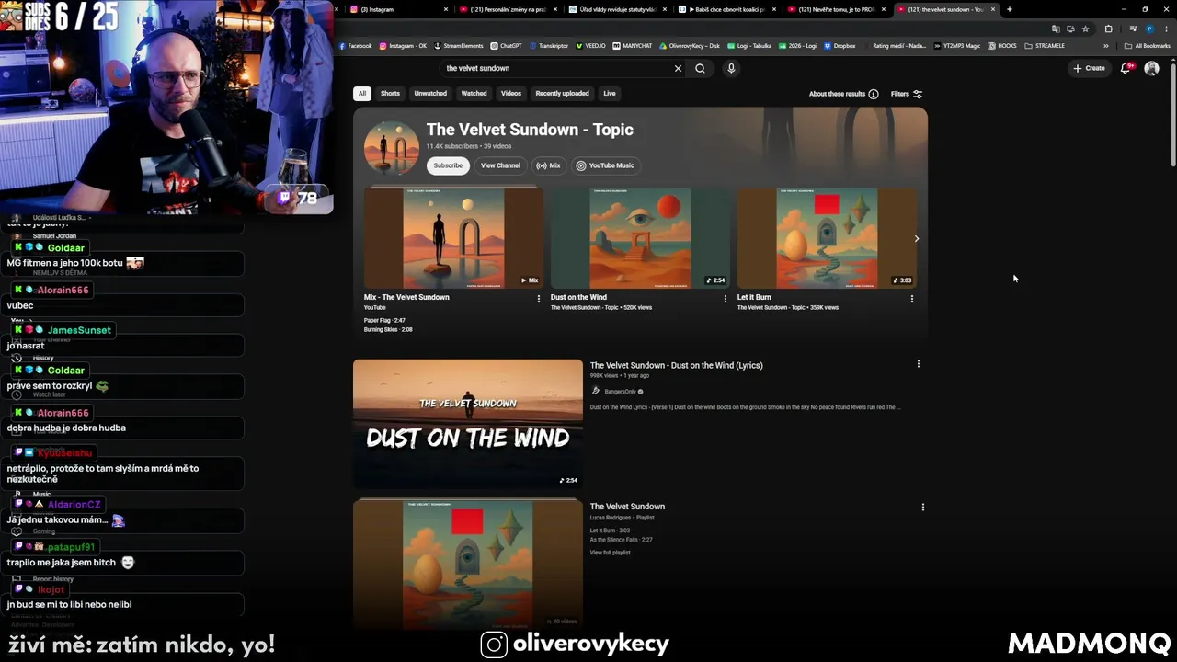This screenshot has height=662, width=1177.
Task: Open The Velvet Sundown - Topic channel title
Action: point(530,130)
